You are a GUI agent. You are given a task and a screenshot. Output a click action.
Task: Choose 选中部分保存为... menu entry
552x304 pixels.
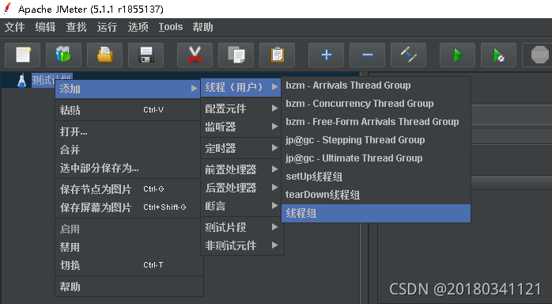pyautogui.click(x=128, y=168)
